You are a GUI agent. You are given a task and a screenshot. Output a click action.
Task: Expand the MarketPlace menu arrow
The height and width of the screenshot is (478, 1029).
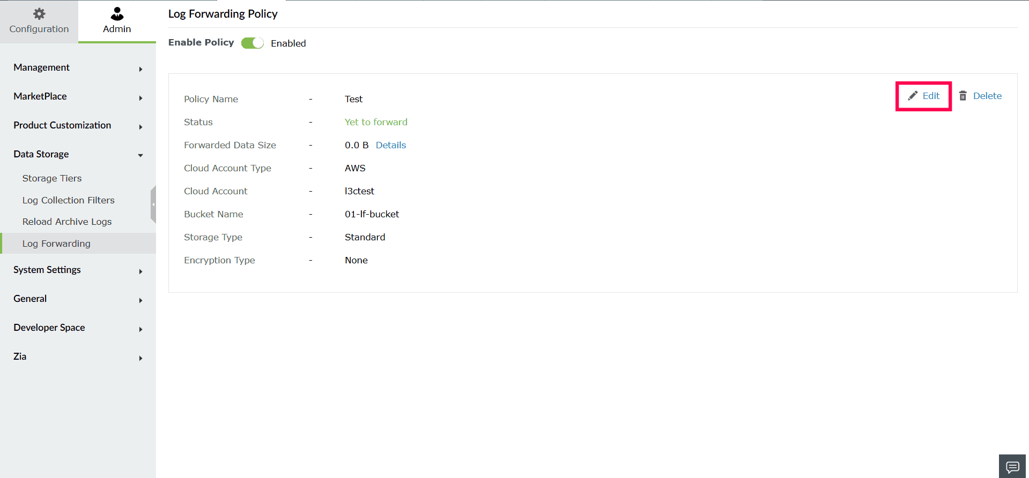coord(140,98)
